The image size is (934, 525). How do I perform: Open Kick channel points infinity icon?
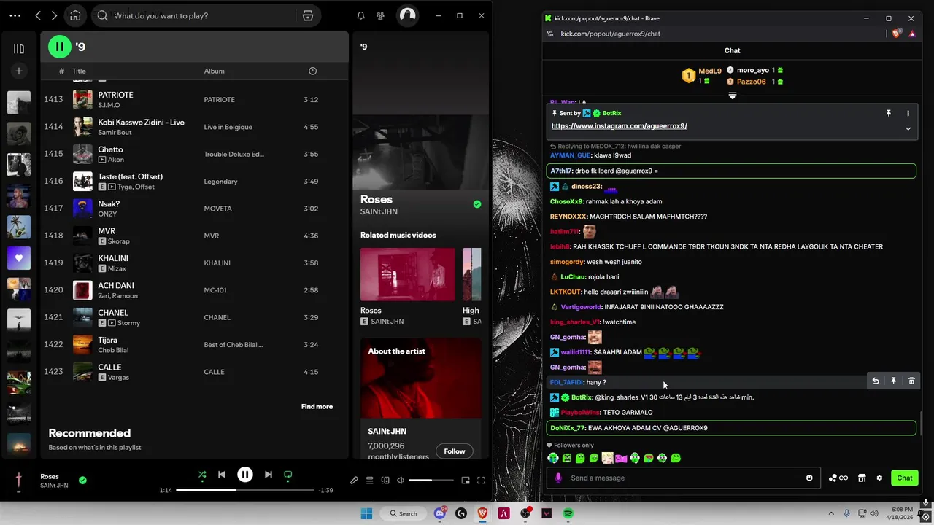click(838, 478)
